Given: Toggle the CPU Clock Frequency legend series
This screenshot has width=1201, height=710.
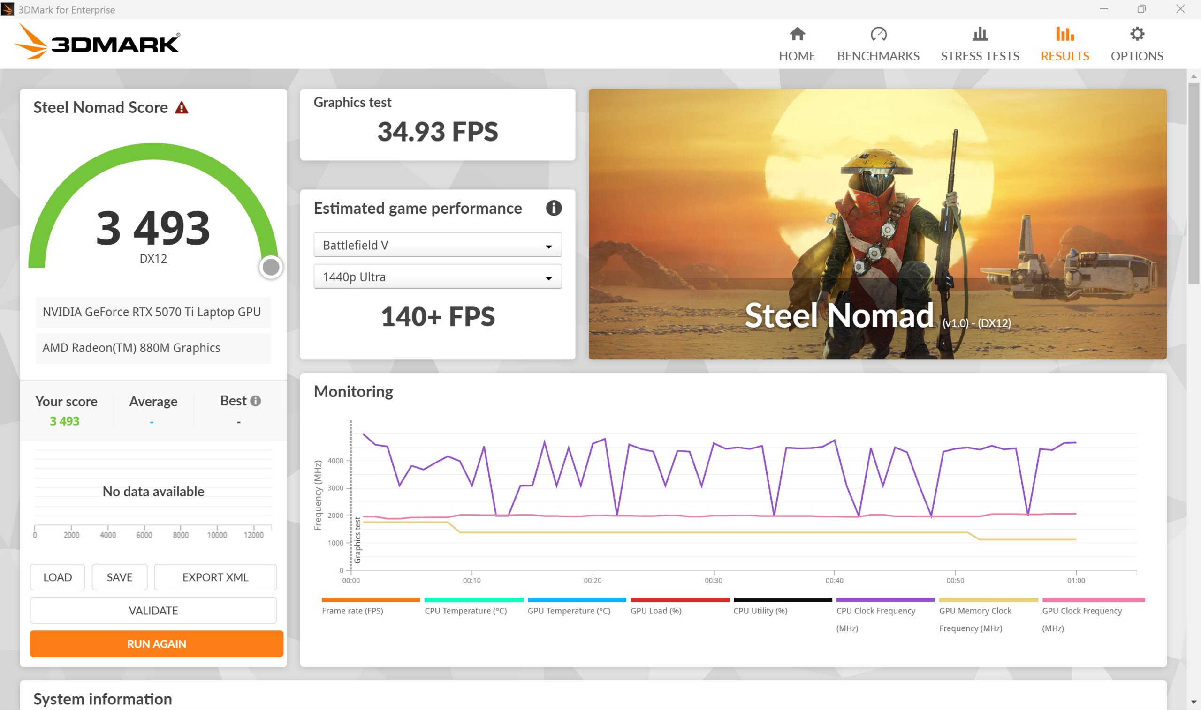Looking at the screenshot, I should tap(875, 611).
